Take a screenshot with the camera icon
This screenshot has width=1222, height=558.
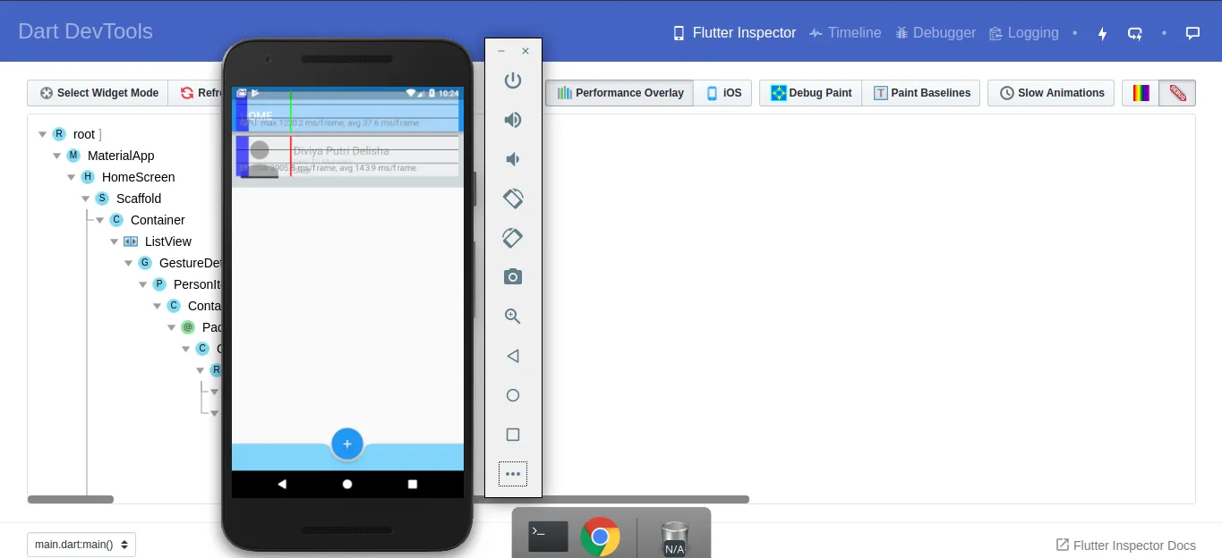tap(513, 276)
